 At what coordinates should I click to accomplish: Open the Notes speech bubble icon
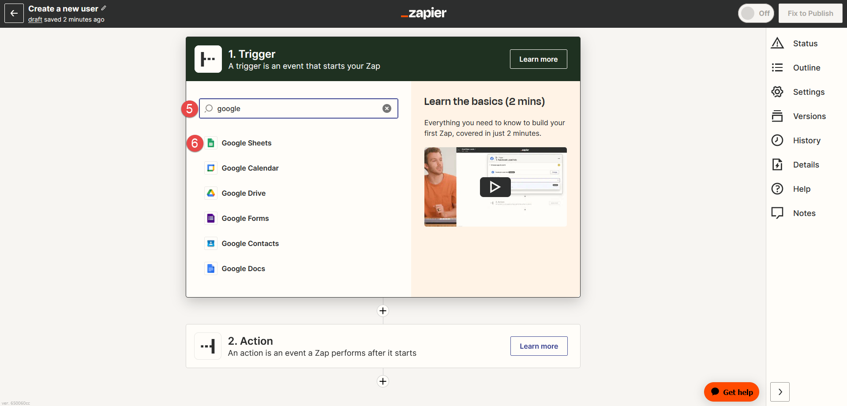click(x=777, y=213)
